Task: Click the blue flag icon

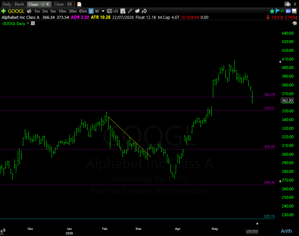Action: [x=277, y=11]
